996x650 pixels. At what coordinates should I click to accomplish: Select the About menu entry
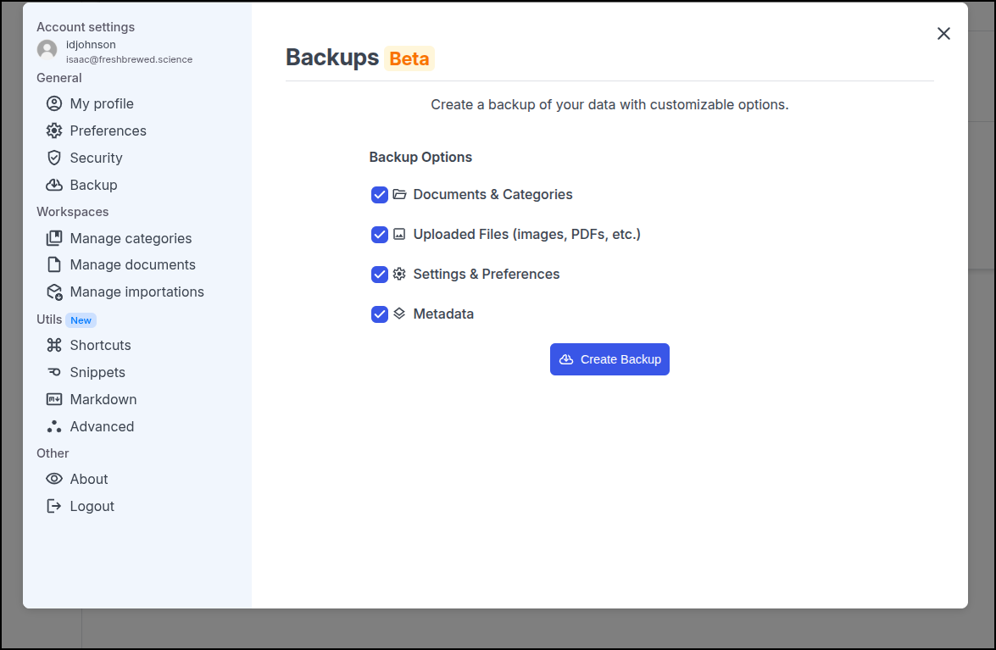[x=89, y=479]
